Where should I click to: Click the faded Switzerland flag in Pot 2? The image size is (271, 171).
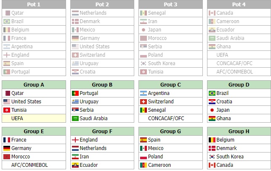click(75, 55)
